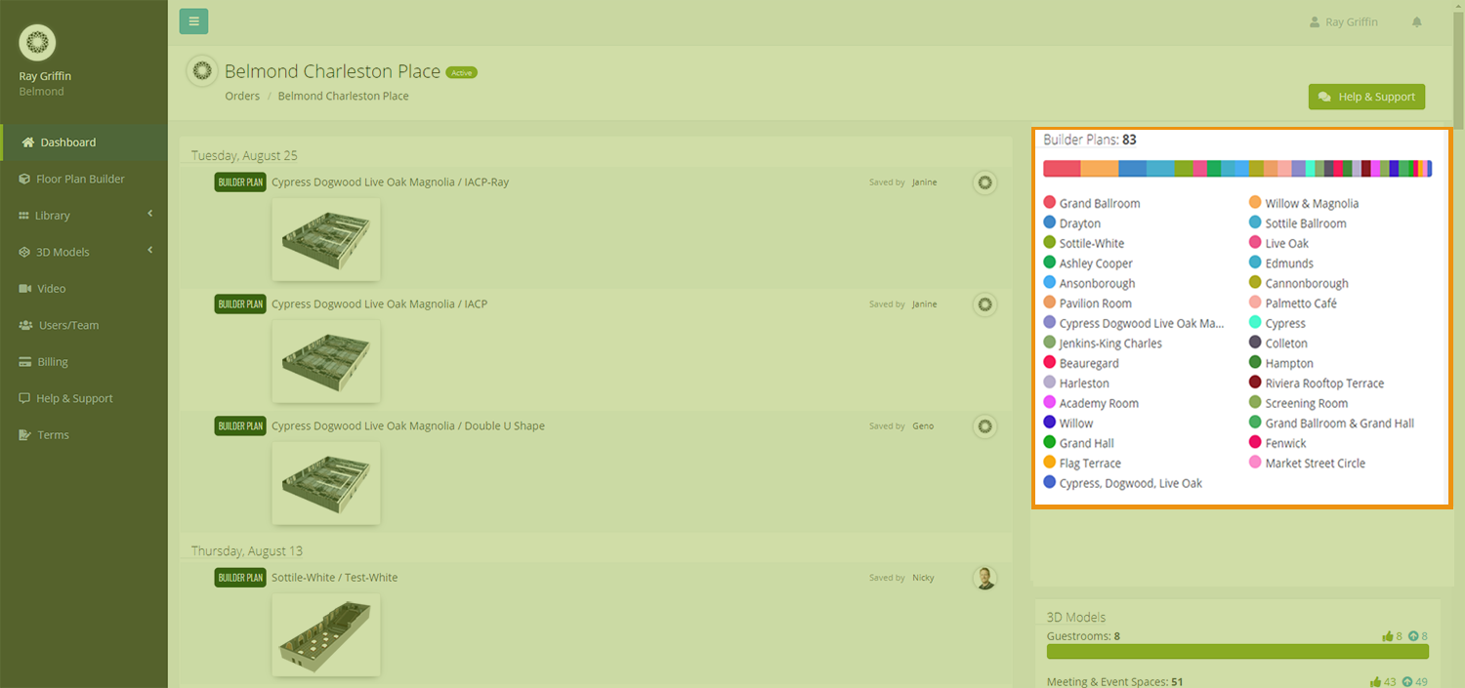Click Nicky's avatar photo on Test-White row

pyautogui.click(x=984, y=578)
